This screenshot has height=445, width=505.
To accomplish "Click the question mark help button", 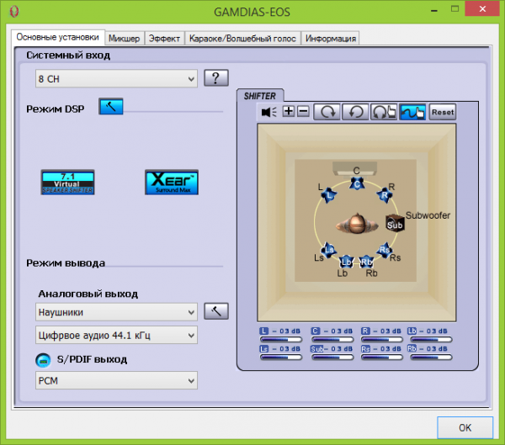I will (216, 78).
